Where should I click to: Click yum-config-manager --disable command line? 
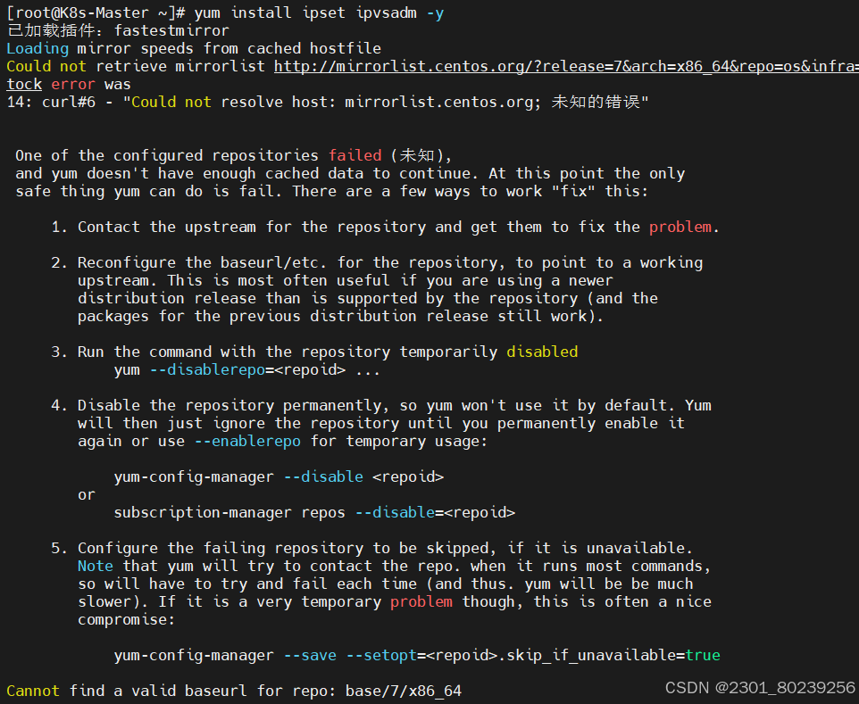tap(279, 476)
